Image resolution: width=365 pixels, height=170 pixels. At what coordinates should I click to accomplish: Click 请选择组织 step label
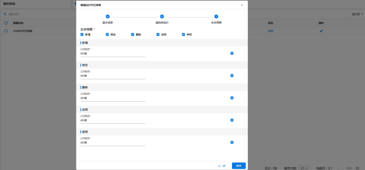click(x=162, y=23)
